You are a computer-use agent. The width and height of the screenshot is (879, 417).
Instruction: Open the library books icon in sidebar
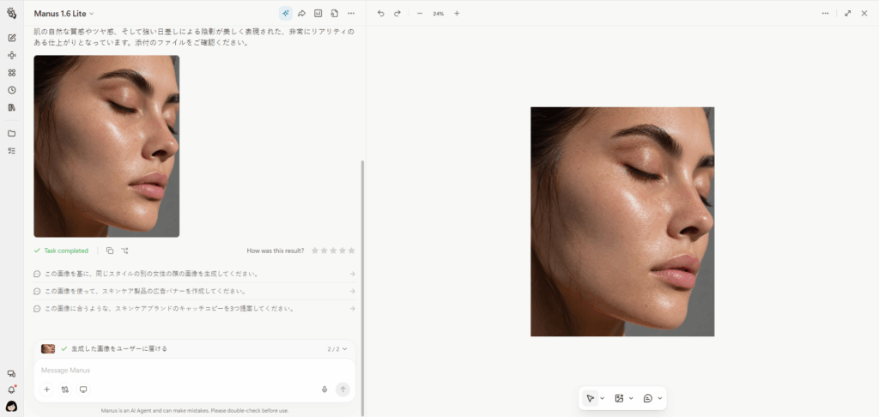[x=12, y=107]
